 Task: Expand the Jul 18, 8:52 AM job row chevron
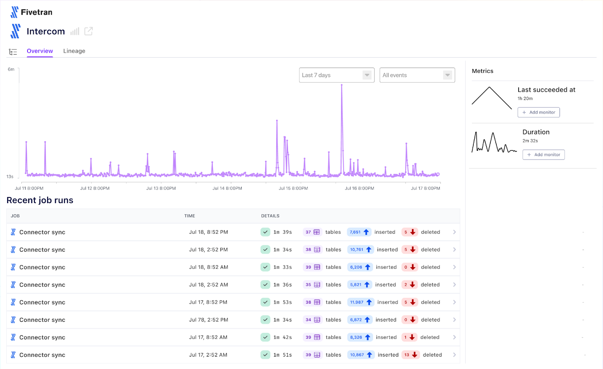click(x=455, y=267)
